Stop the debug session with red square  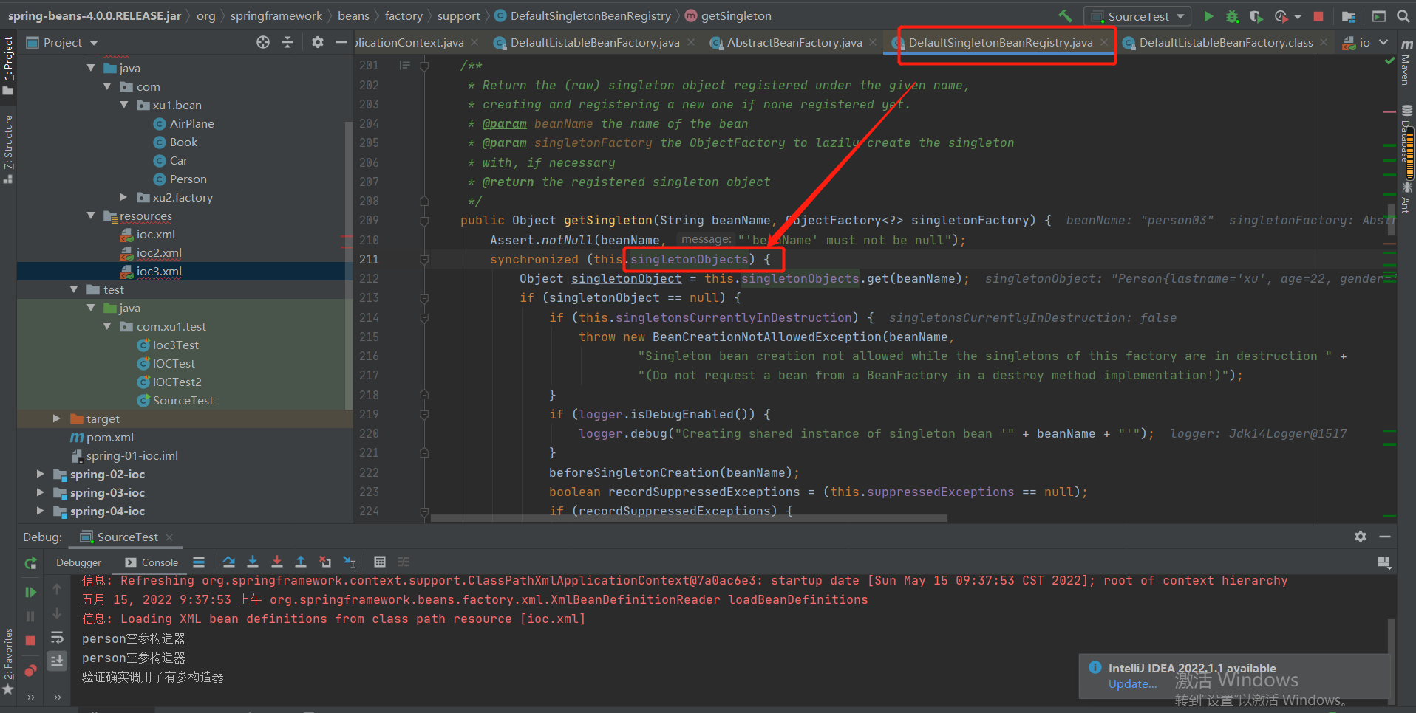(30, 641)
